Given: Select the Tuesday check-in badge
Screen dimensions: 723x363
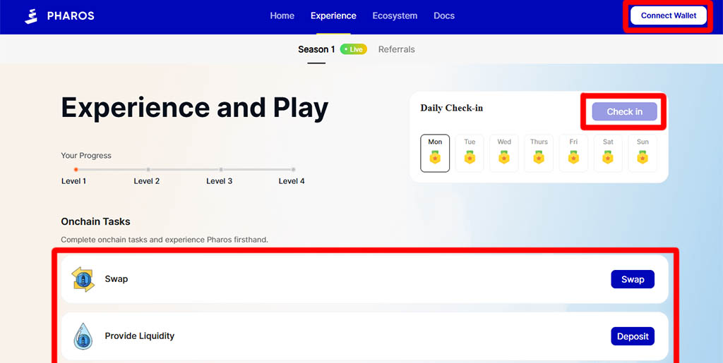Looking at the screenshot, I should point(470,153).
